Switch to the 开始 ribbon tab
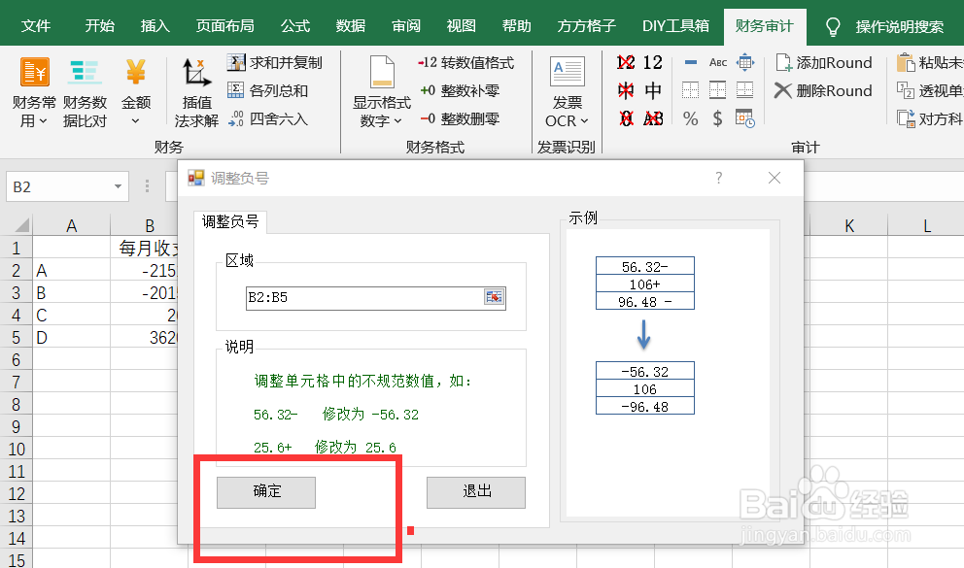Image resolution: width=964 pixels, height=568 pixels. [x=99, y=26]
